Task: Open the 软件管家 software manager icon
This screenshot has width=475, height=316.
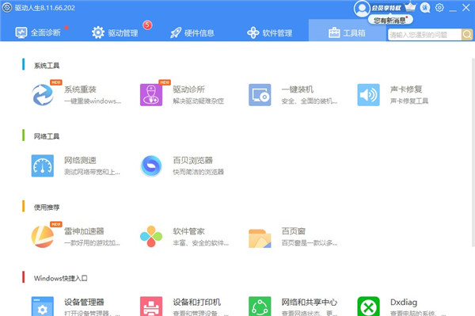Action: (151, 237)
